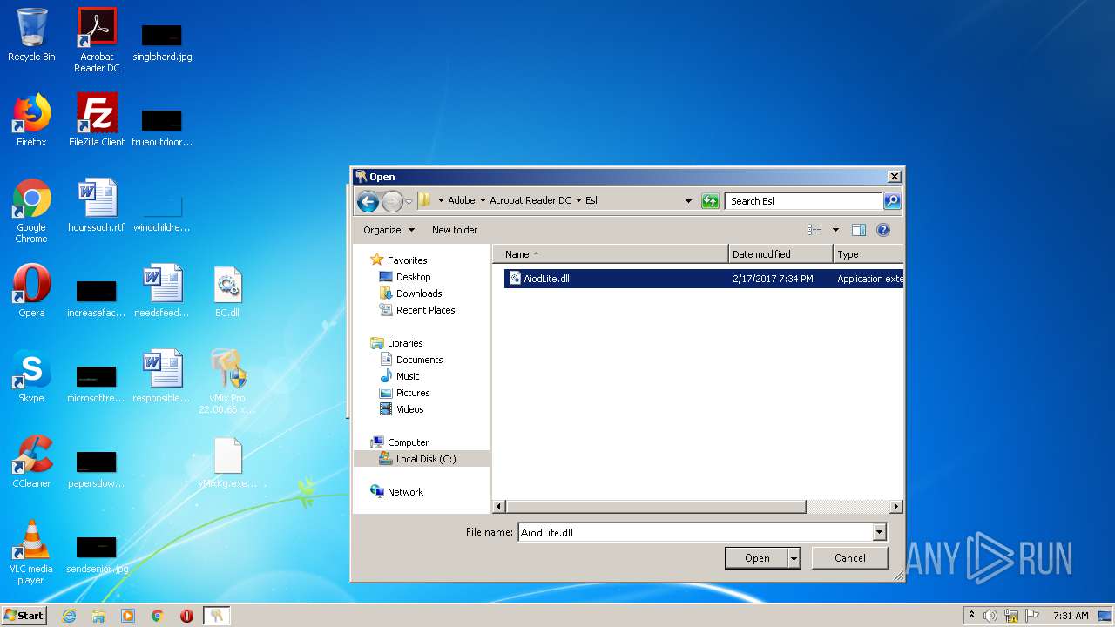Go back in the Open dialog
1115x627 pixels.
click(368, 201)
